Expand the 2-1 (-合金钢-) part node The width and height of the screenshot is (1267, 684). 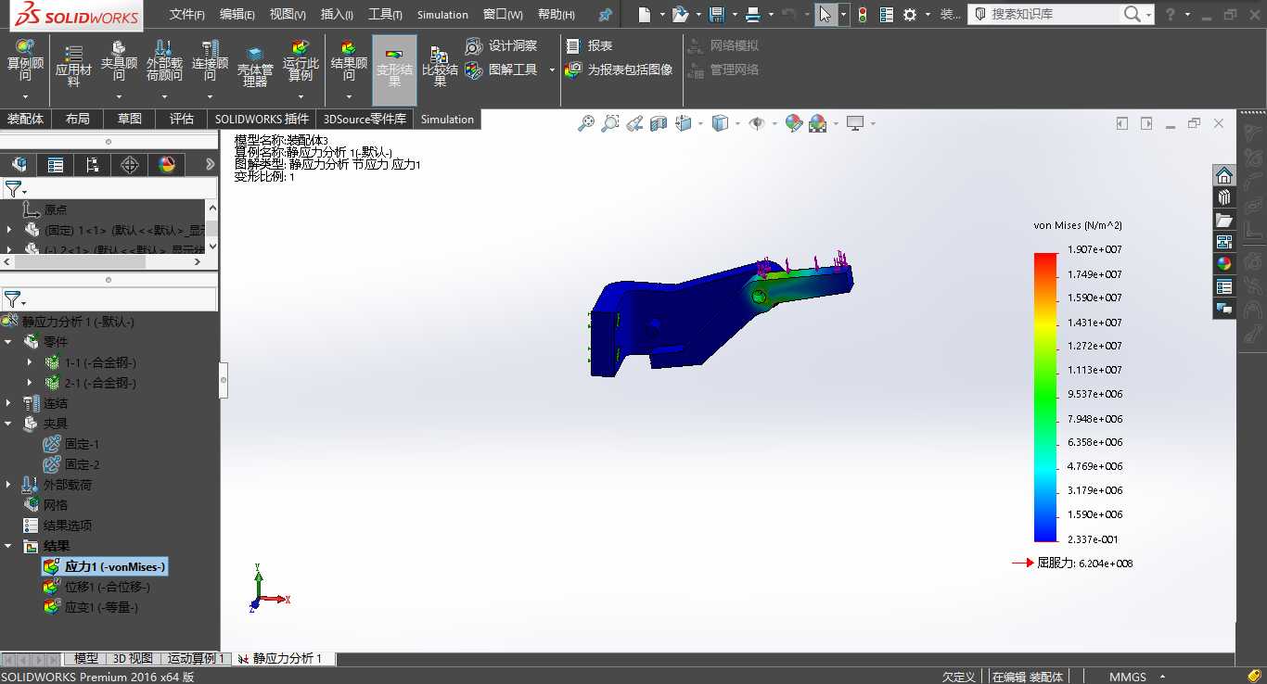tap(30, 383)
